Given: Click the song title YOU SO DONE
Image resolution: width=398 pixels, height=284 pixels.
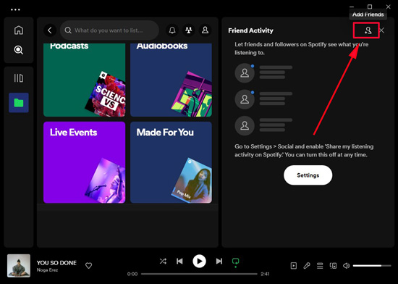Looking at the screenshot, I should [x=56, y=263].
